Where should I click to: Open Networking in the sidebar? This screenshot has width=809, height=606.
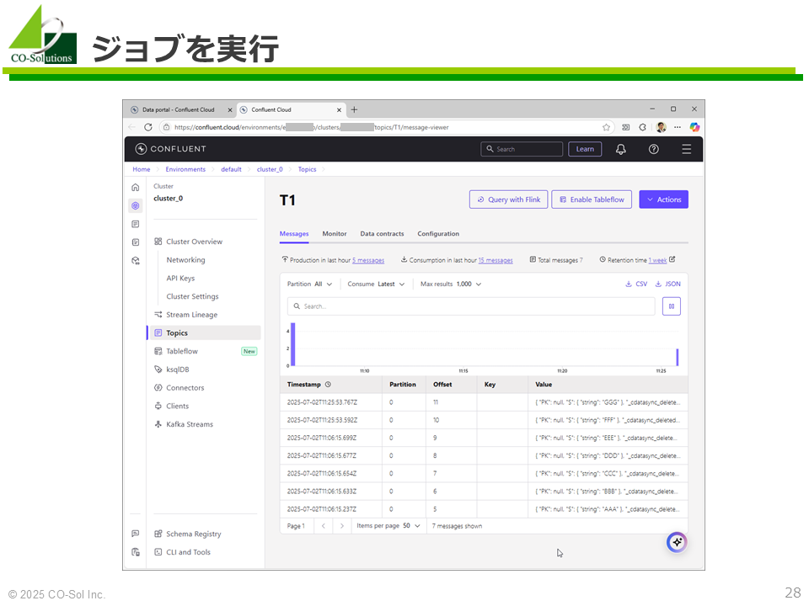tap(185, 260)
